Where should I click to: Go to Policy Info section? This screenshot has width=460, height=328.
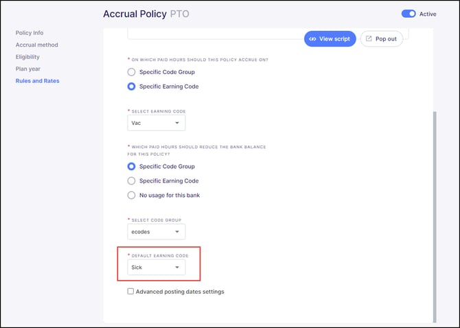tap(30, 33)
